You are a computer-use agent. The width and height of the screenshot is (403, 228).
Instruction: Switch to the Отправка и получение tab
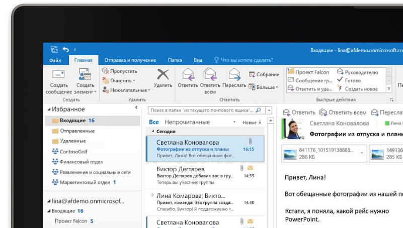coord(130,60)
